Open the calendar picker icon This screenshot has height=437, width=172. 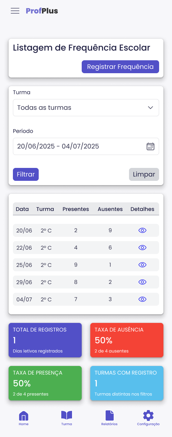pos(150,146)
